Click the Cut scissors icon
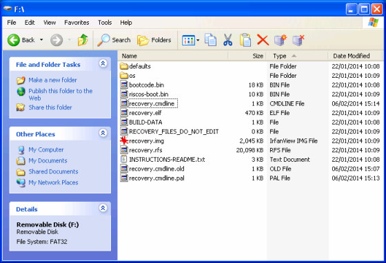 point(227,40)
